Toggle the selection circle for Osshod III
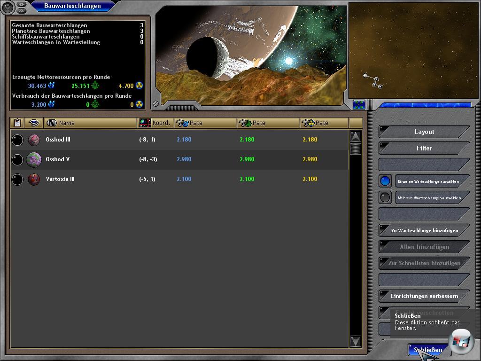The height and width of the screenshot is (361, 481). coord(17,140)
